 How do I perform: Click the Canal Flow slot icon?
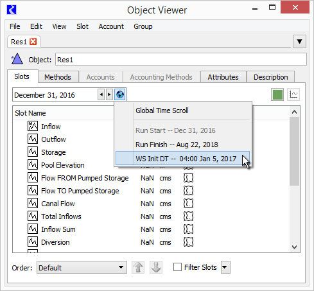click(33, 203)
